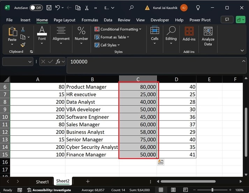The height and width of the screenshot is (193, 249).
Task: Switch to the Sheet1 worksheet tab
Action: [42, 181]
